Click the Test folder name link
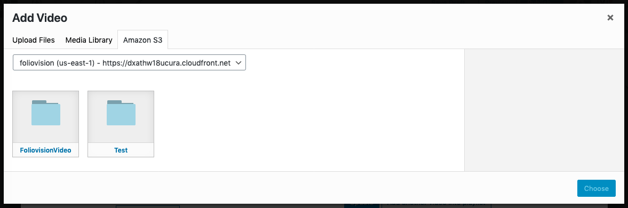 (x=121, y=150)
